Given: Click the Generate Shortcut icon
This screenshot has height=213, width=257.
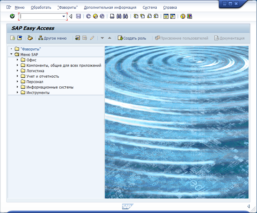Looking at the screenshot, I should pyautogui.click(x=173, y=16).
